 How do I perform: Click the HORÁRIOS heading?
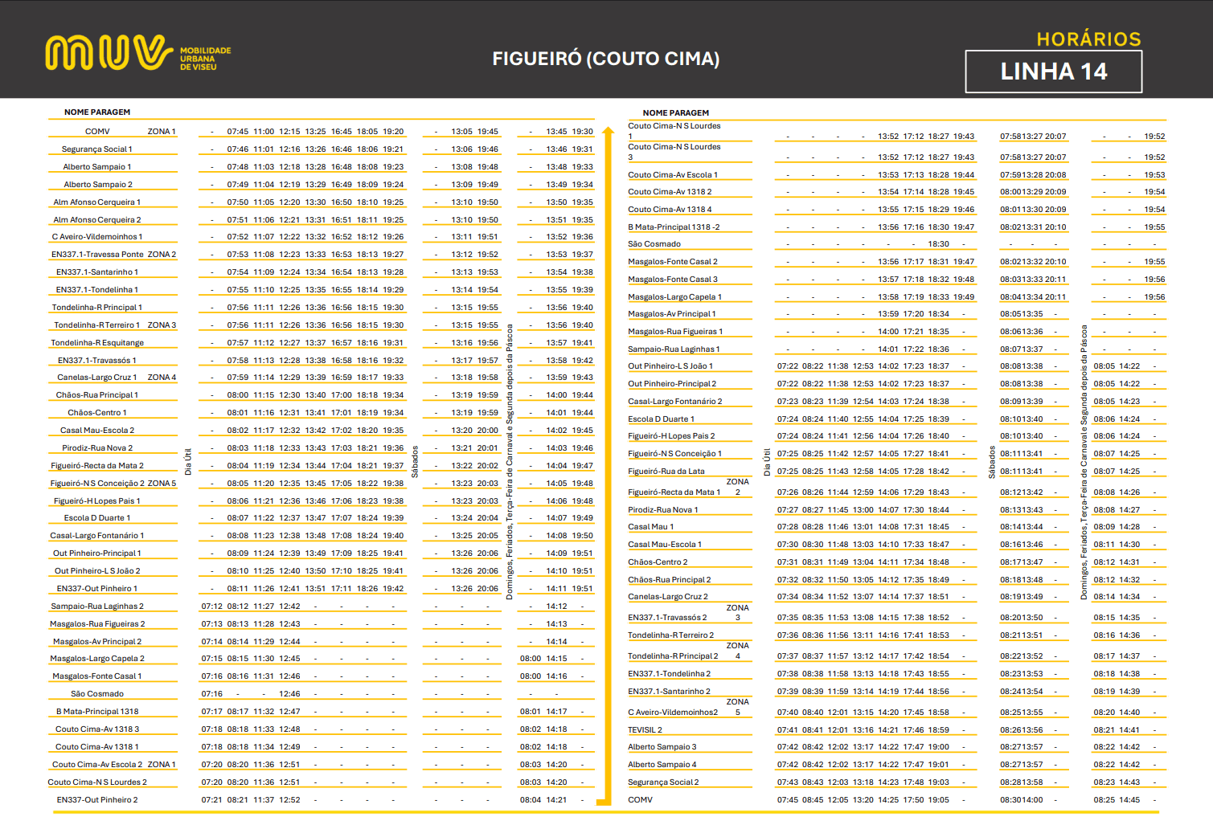click(1088, 39)
